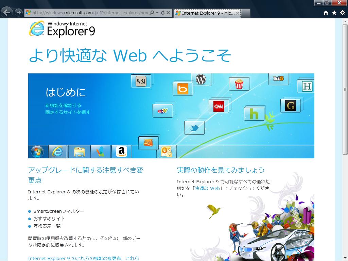The height and width of the screenshot is (261, 348).
Task: Open the 新機能を確認する link
Action: pos(63,105)
